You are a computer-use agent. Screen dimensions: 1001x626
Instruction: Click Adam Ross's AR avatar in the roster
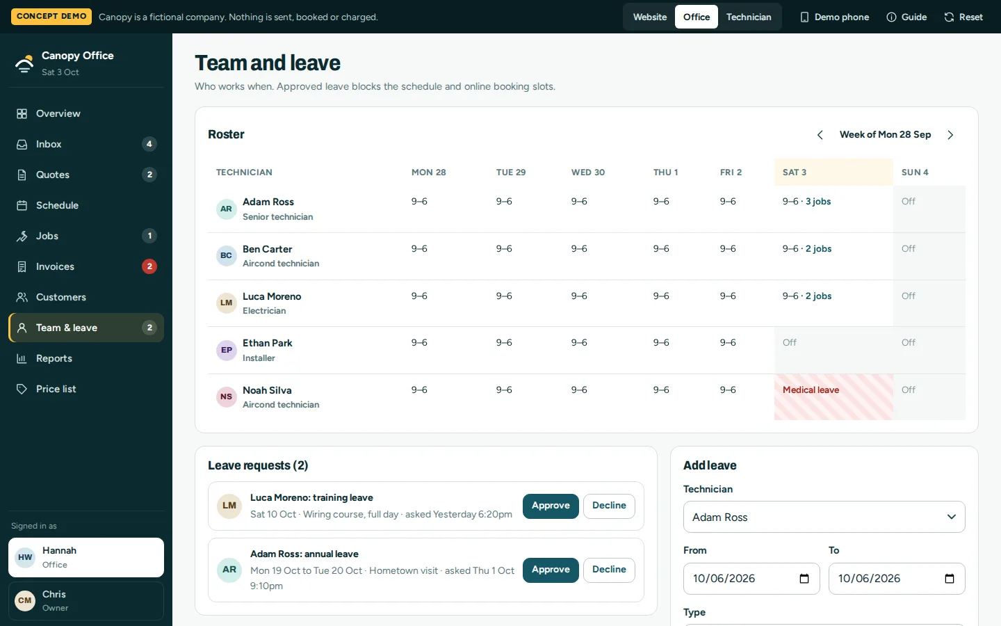227,209
